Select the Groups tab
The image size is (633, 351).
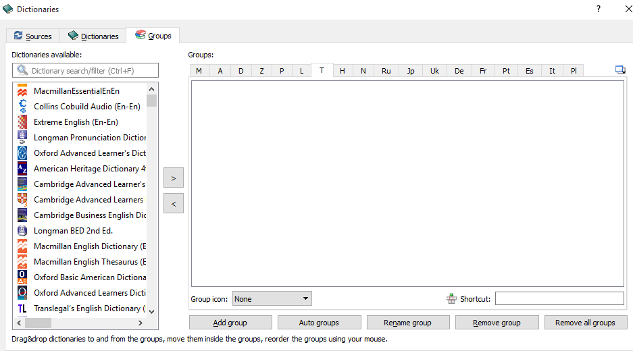[x=153, y=36]
